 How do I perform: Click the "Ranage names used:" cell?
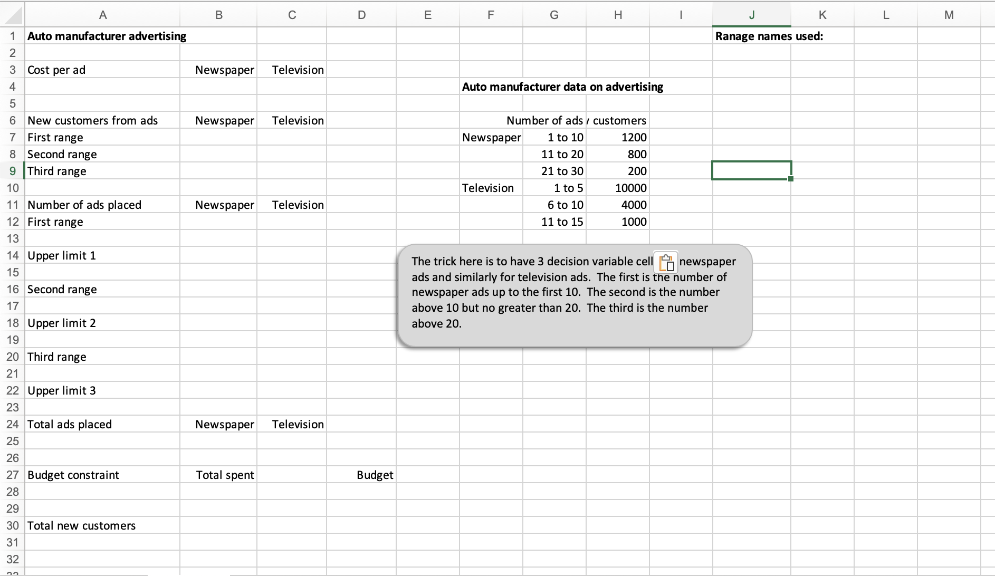pyautogui.click(x=769, y=36)
